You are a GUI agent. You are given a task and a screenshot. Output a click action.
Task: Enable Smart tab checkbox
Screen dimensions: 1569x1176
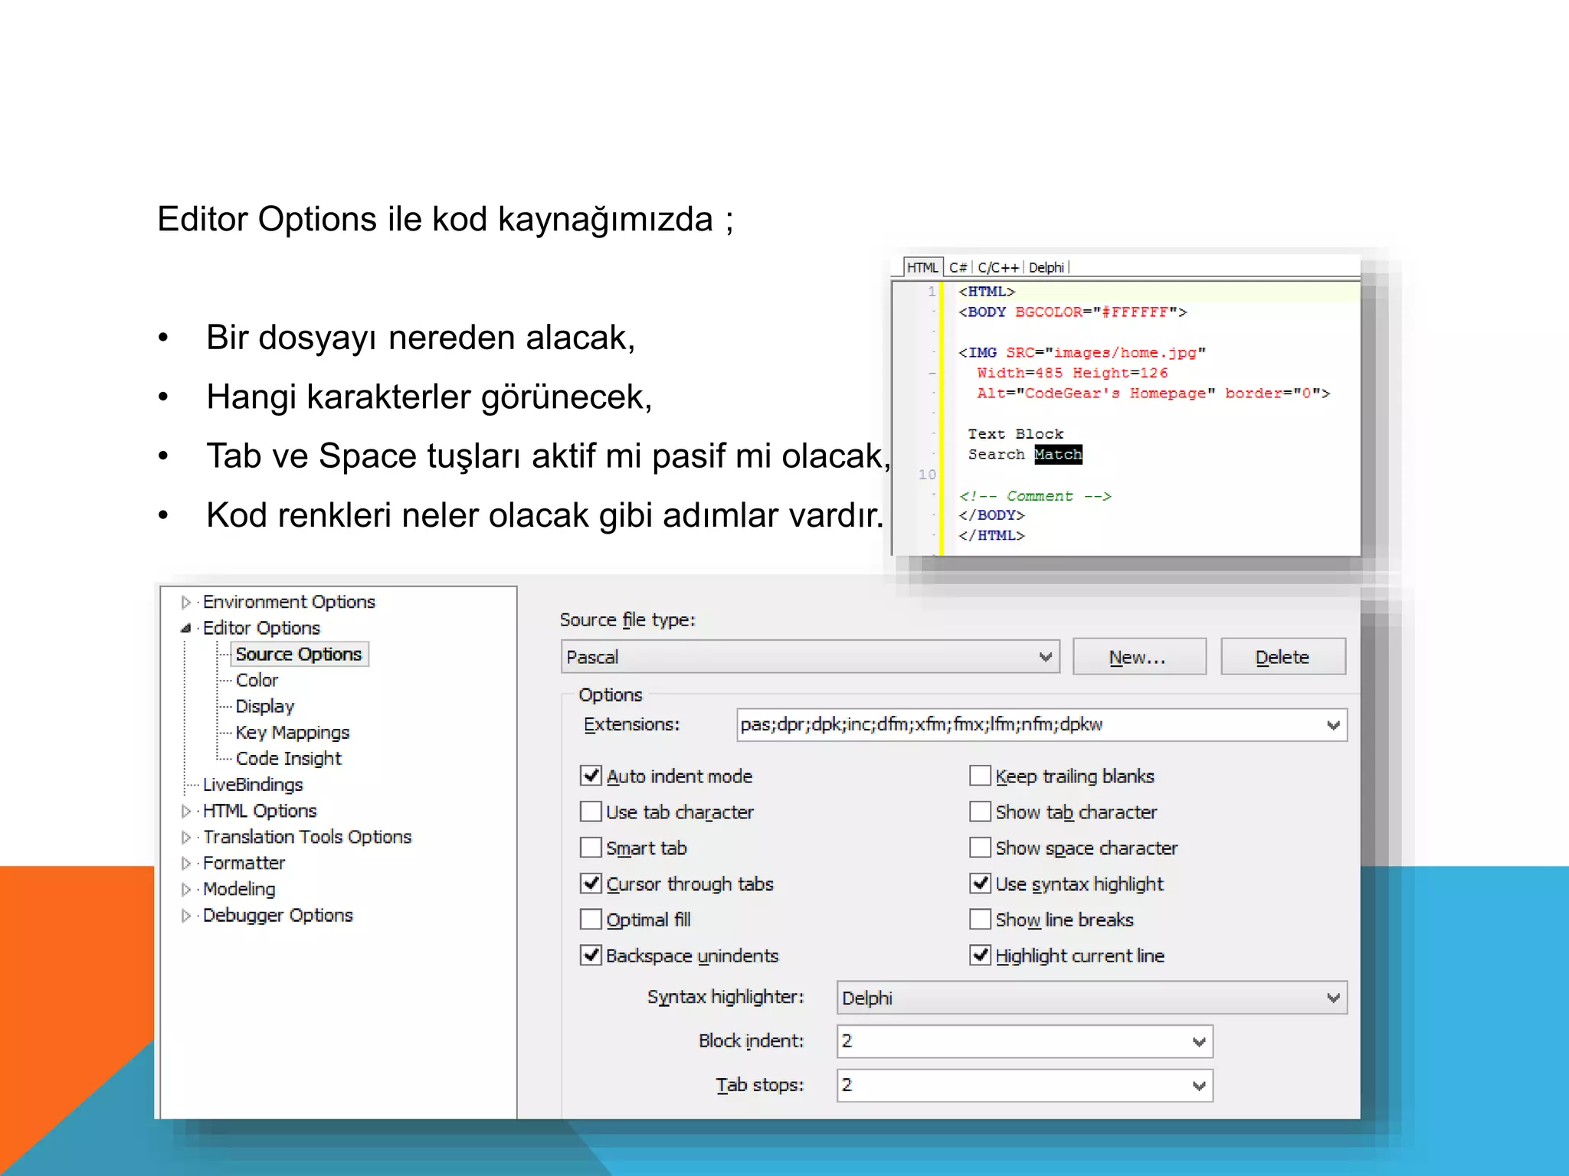[591, 848]
